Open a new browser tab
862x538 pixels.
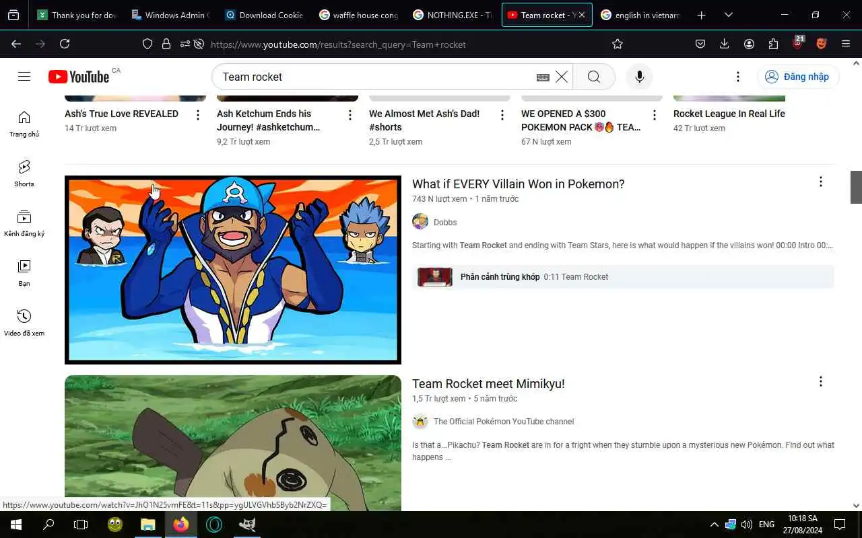tap(701, 15)
